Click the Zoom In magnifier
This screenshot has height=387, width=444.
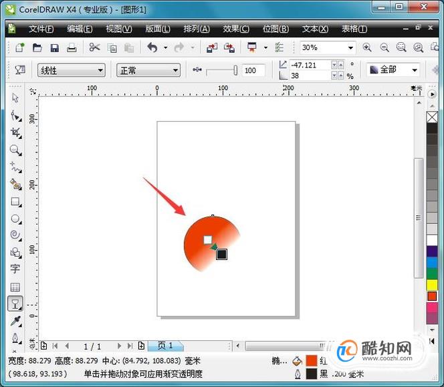tap(367, 47)
